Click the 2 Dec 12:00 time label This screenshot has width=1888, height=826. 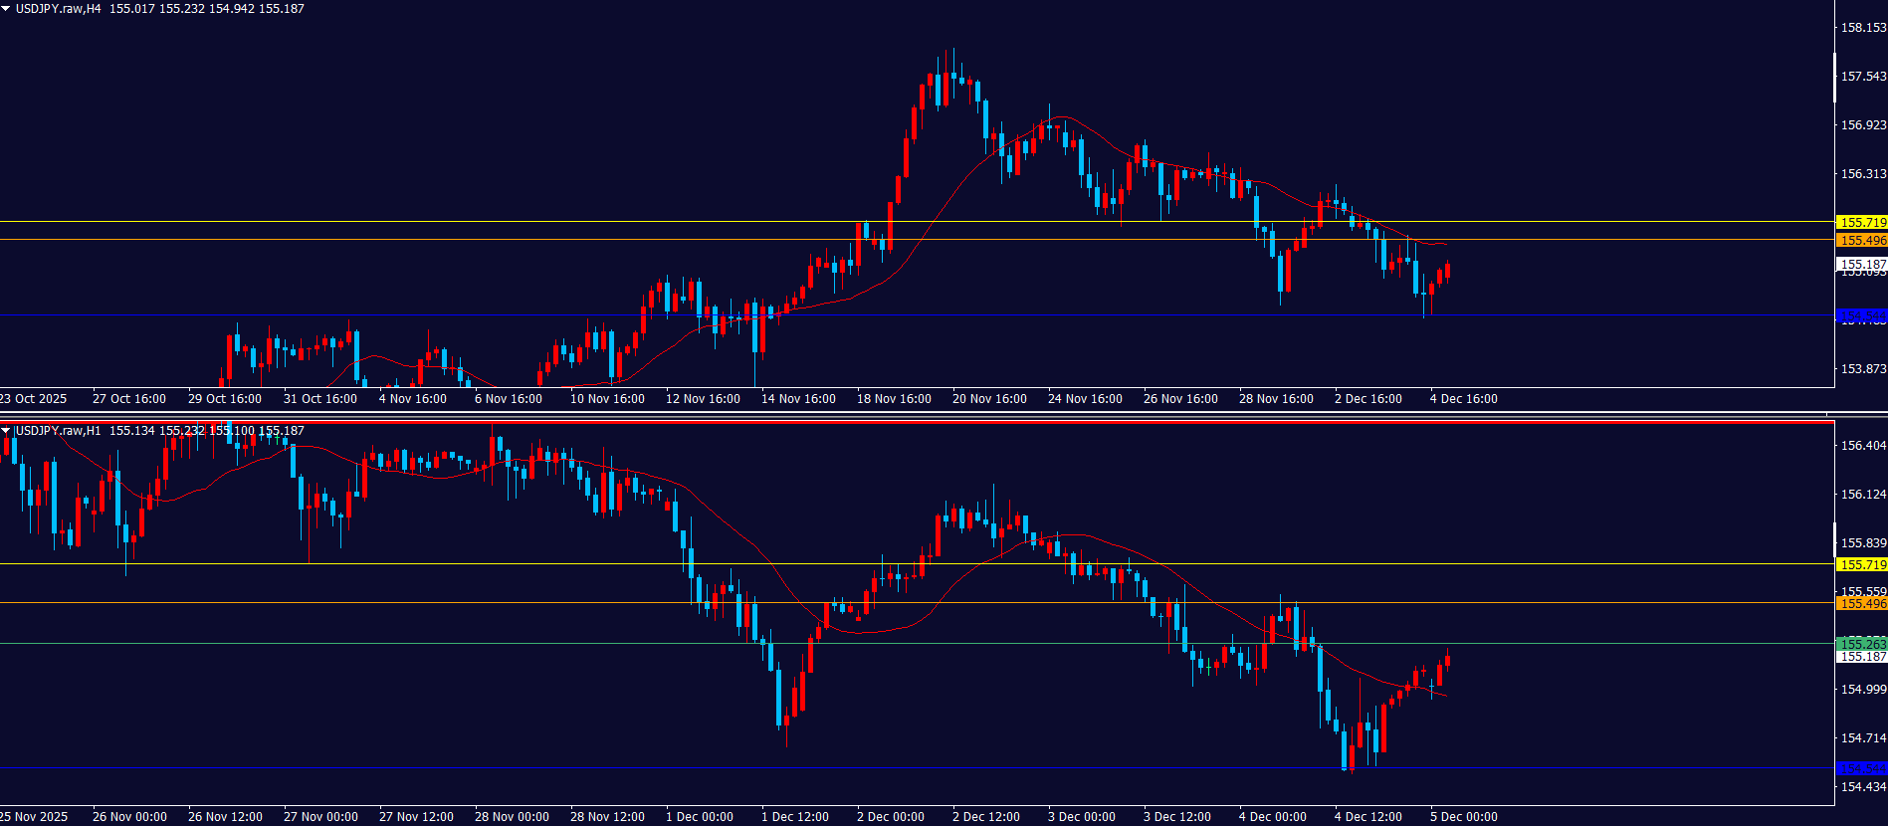[x=985, y=817]
